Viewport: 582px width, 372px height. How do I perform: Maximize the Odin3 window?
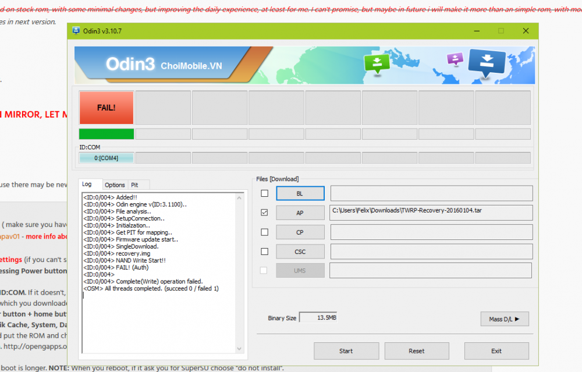pyautogui.click(x=501, y=31)
